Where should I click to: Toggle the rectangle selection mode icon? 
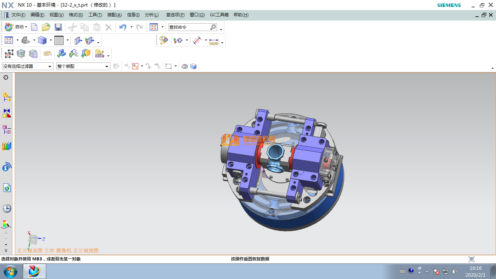pyautogui.click(x=169, y=66)
